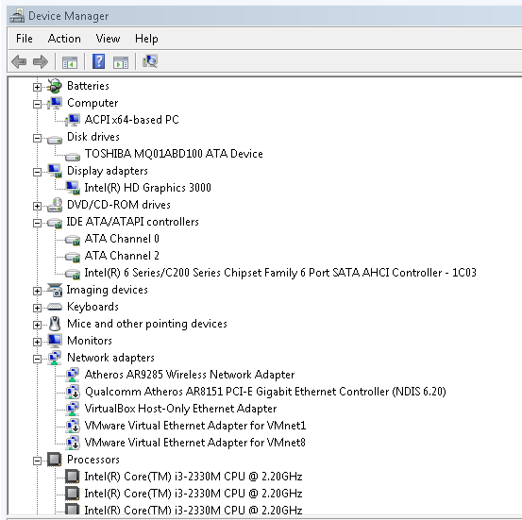Click 'Mice and other pointing devices' label
This screenshot has width=522, height=520.
(x=147, y=324)
